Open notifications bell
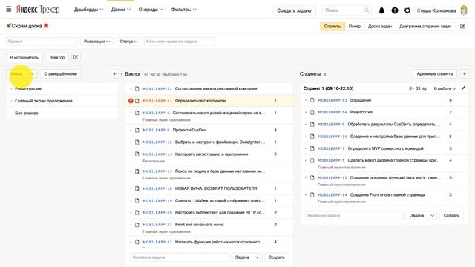 (x=381, y=10)
